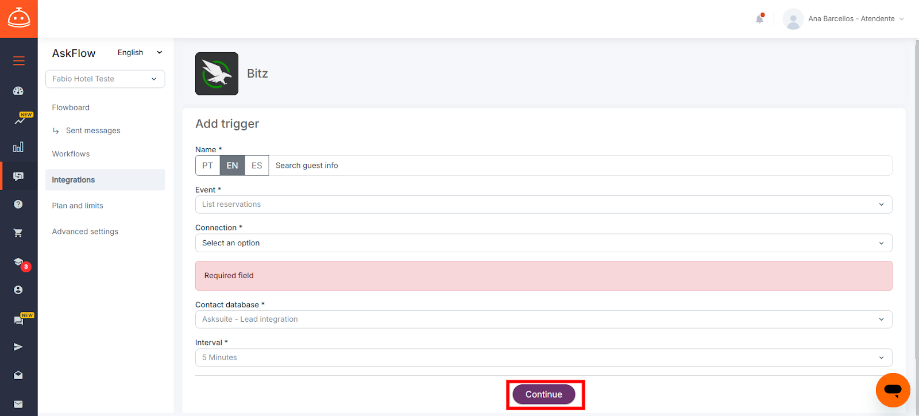919x416 pixels.
Task: Open Advanced settings link
Action: pos(85,232)
